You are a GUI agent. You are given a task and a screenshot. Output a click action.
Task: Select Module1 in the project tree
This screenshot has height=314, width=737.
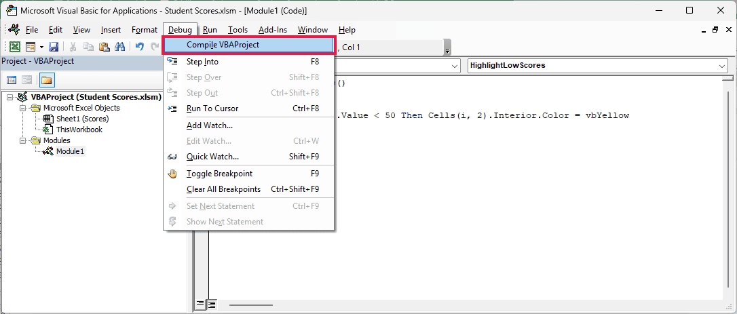point(70,151)
